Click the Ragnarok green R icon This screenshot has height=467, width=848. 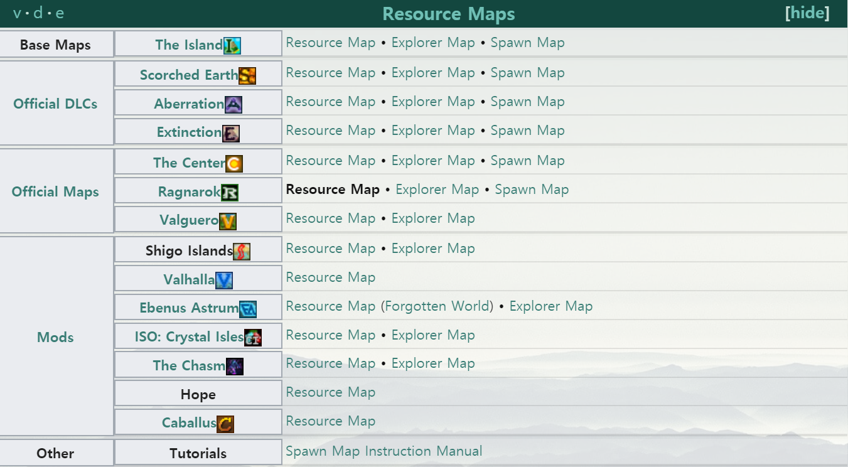pos(230,192)
